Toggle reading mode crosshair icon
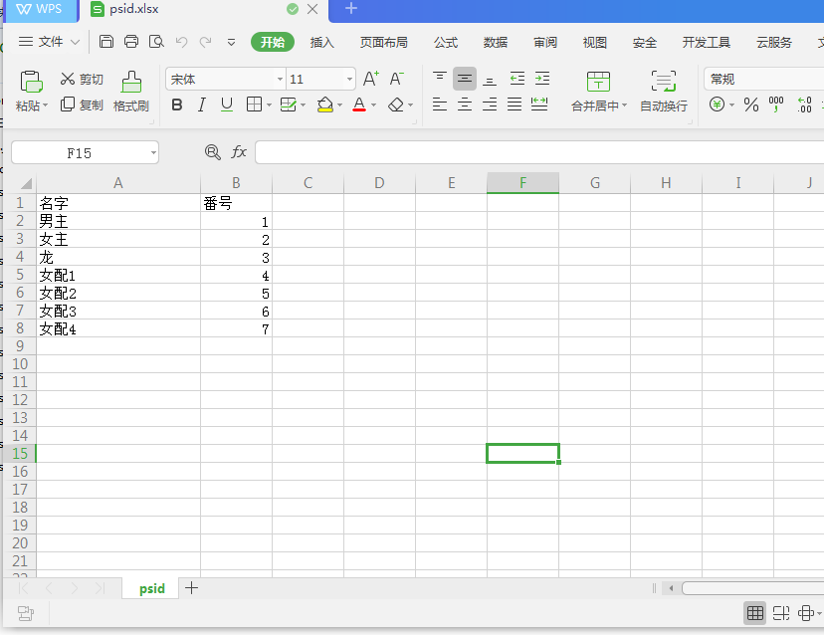Image resolution: width=824 pixels, height=635 pixels. coord(806,613)
